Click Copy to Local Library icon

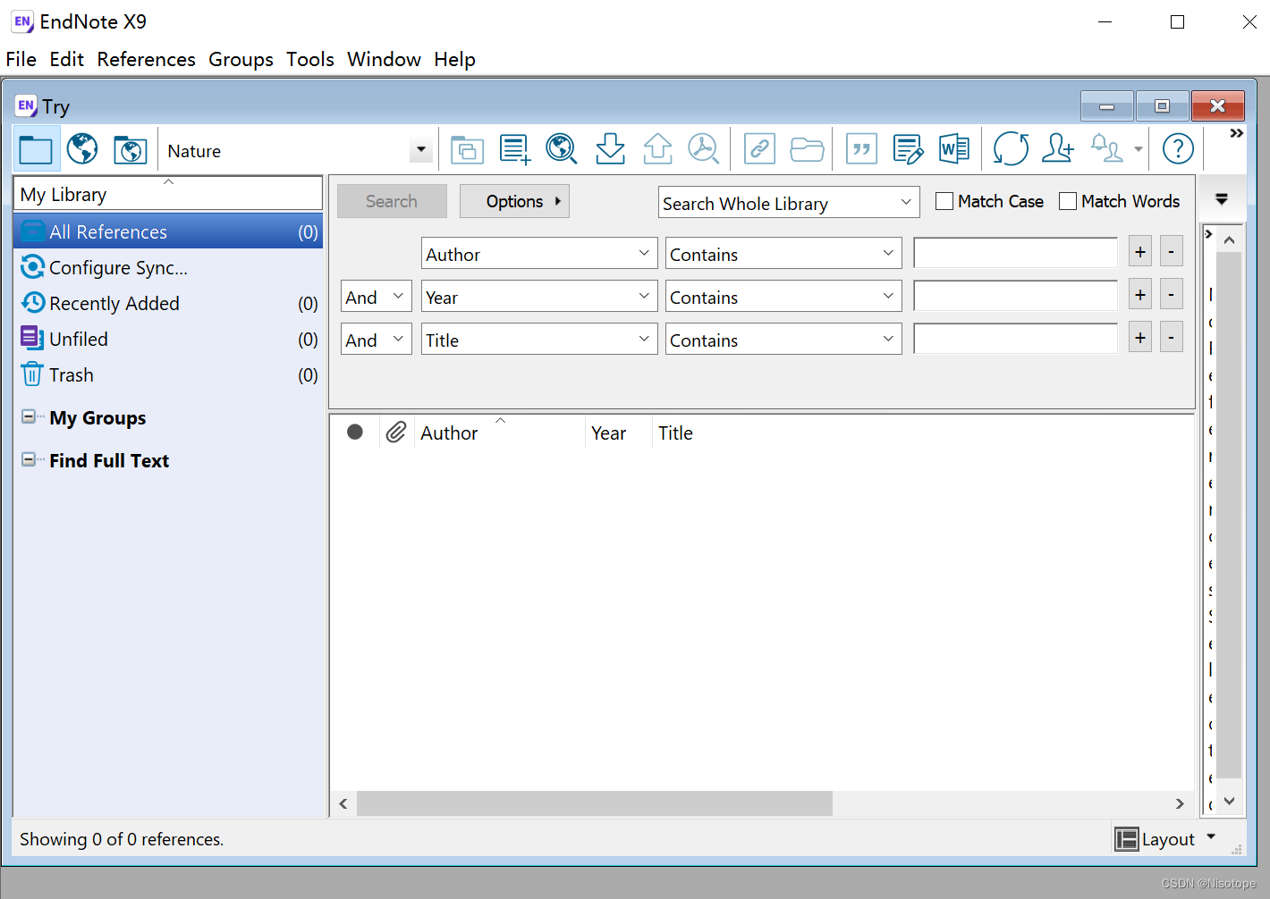467,149
